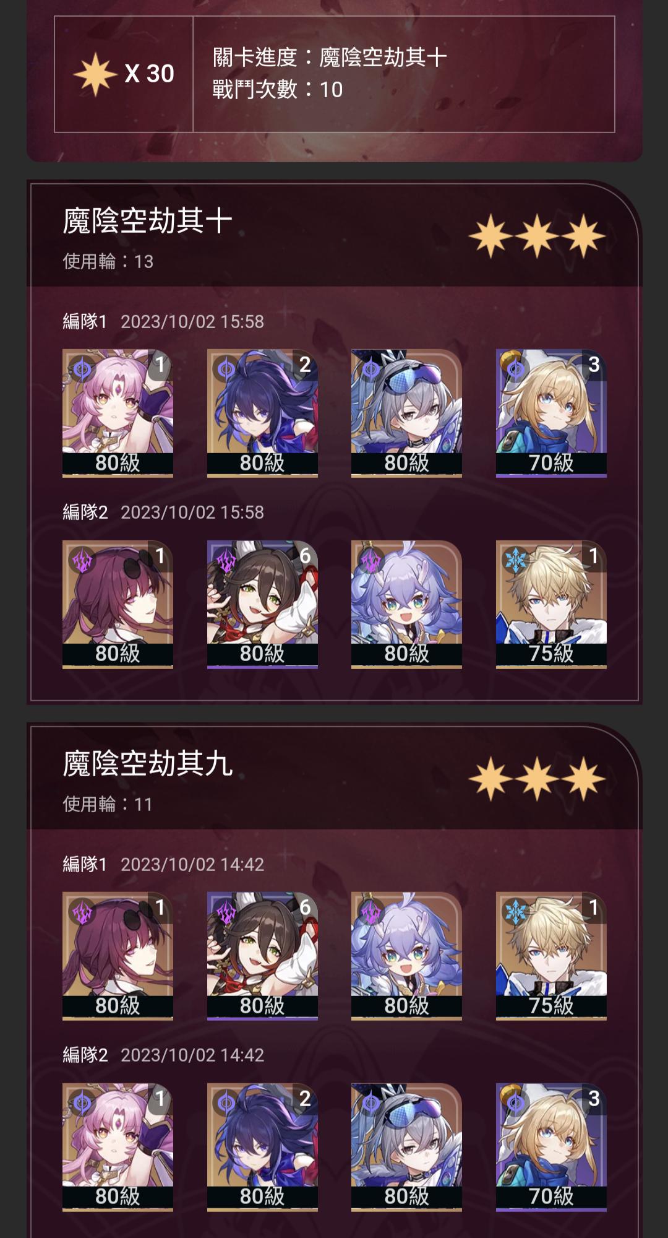The height and width of the screenshot is (1238, 668).
Task: Select Kafka portrait in 魔陰空劫其十 編隊2
Action: click(118, 604)
